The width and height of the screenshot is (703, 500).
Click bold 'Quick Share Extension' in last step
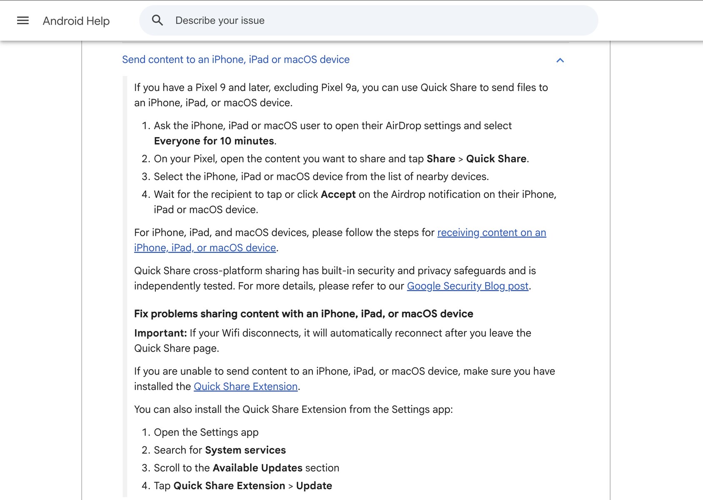pos(229,486)
